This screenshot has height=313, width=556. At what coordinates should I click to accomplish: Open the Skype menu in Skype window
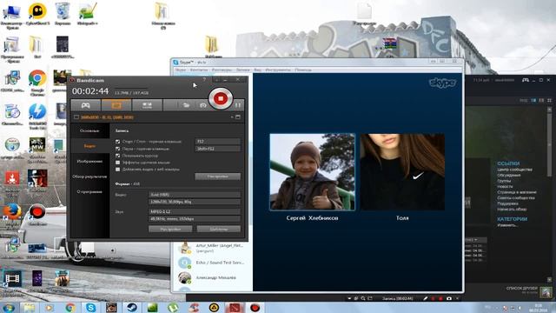[181, 70]
